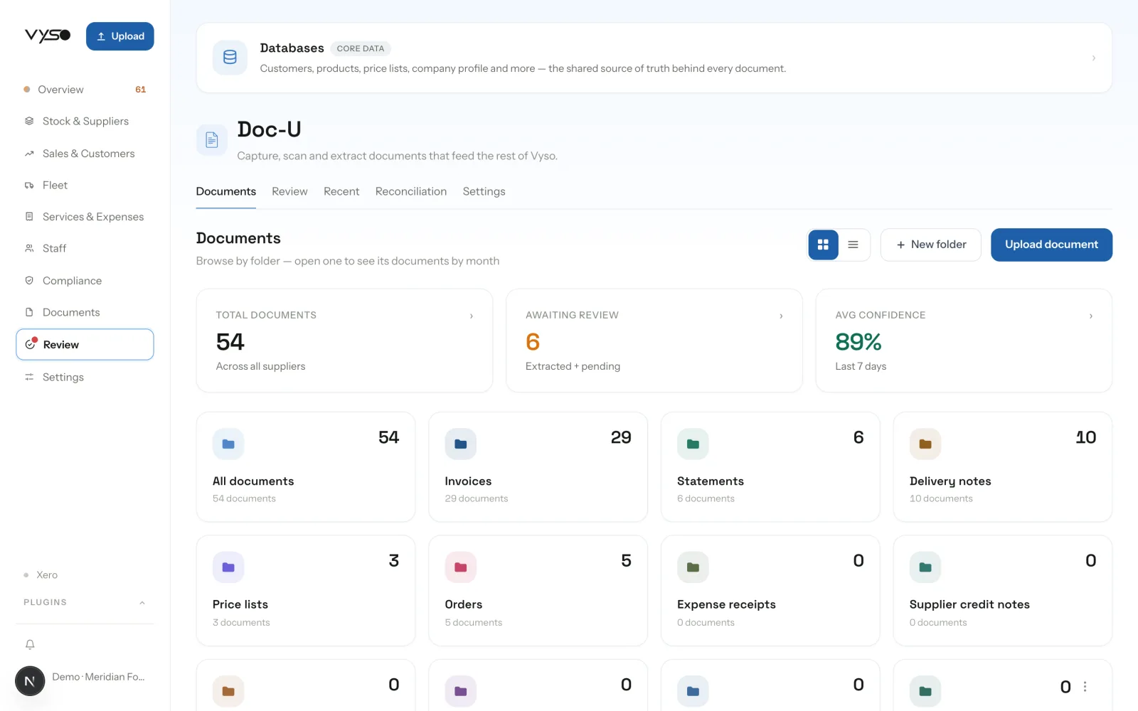Open the Delivery notes folder card
Image resolution: width=1138 pixels, height=711 pixels.
tap(1003, 467)
